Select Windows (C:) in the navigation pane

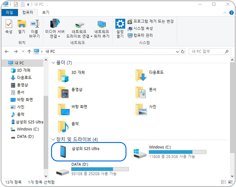click(25, 129)
